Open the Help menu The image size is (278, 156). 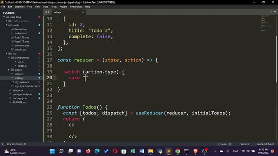(x=88, y=7)
